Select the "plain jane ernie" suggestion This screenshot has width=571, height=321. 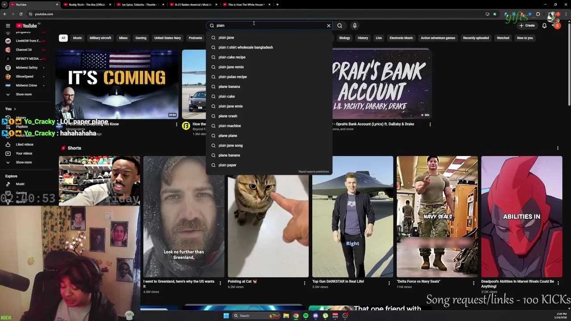click(269, 106)
